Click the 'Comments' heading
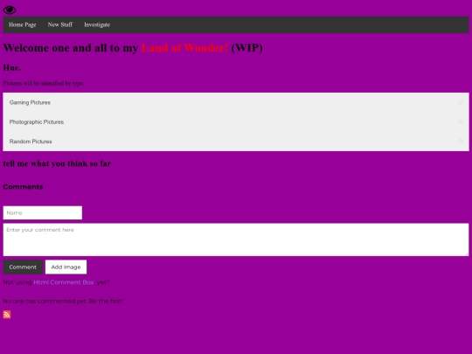 coord(23,187)
